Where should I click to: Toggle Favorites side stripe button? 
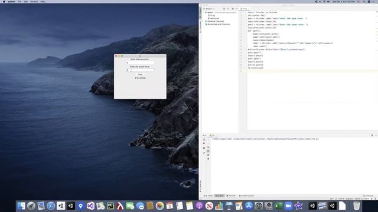(x=200, y=186)
